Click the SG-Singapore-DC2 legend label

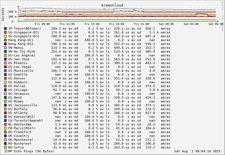(x=23, y=36)
